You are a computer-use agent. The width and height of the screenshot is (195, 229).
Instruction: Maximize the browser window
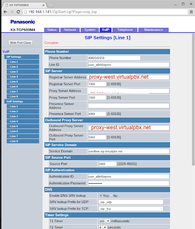(183, 4)
